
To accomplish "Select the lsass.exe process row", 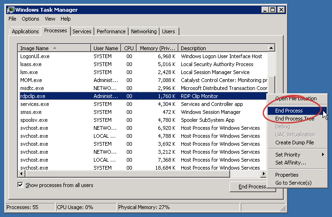I will point(143,64).
